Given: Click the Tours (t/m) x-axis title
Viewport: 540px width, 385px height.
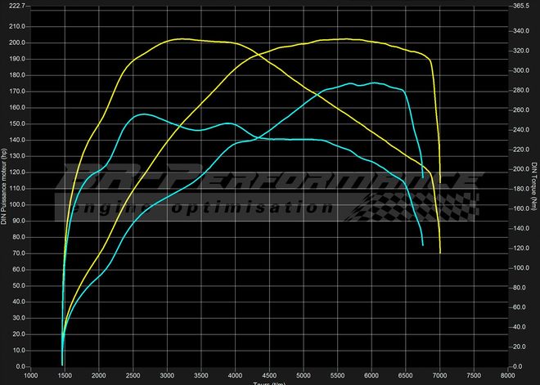Looking at the screenshot, I should point(269,383).
